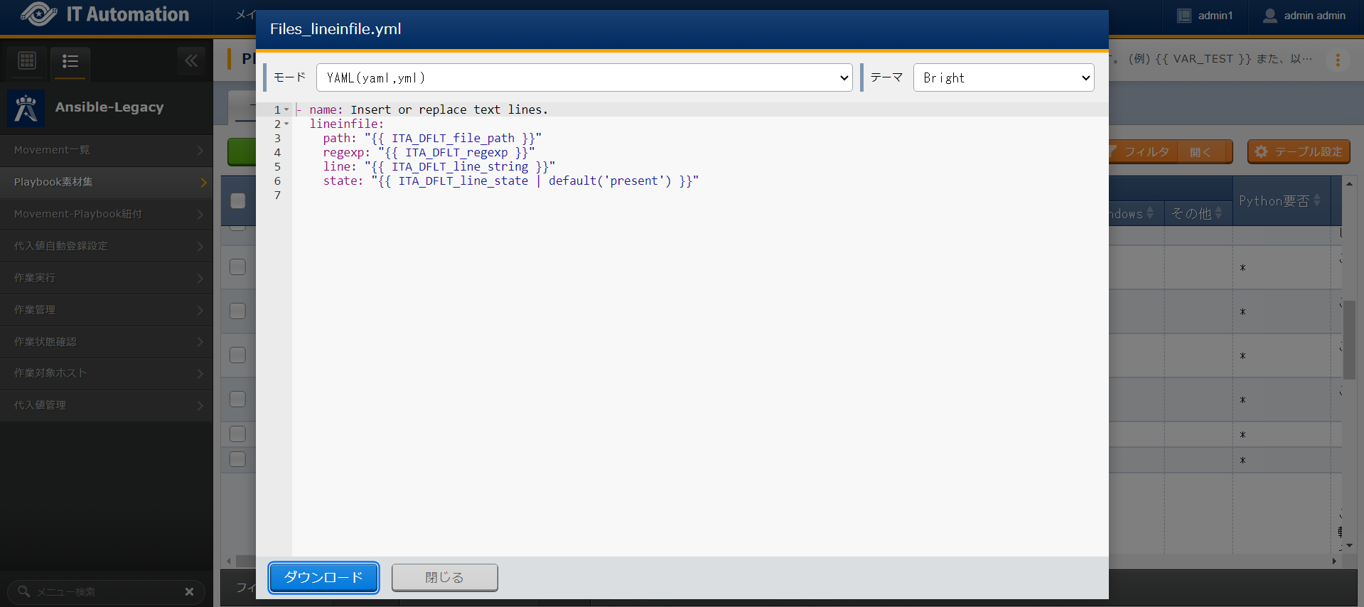The width and height of the screenshot is (1364, 607).
Task: Click the IT Automation logo icon
Action: tap(38, 14)
